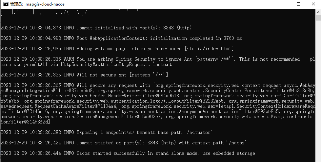Click the Will not secure Ant log line
Viewport: 321px width, 162px height.
[84, 75]
